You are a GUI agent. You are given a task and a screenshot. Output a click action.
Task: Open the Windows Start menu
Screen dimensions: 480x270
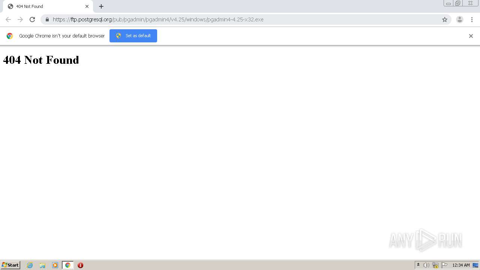pyautogui.click(x=10, y=265)
